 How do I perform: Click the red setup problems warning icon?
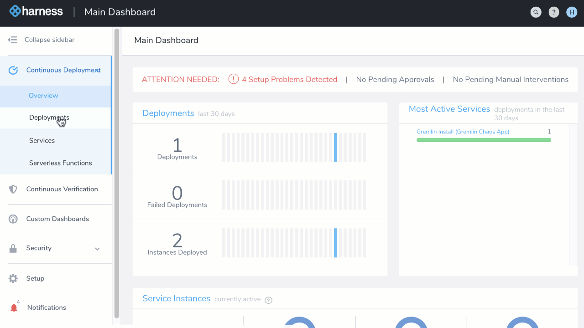point(234,79)
